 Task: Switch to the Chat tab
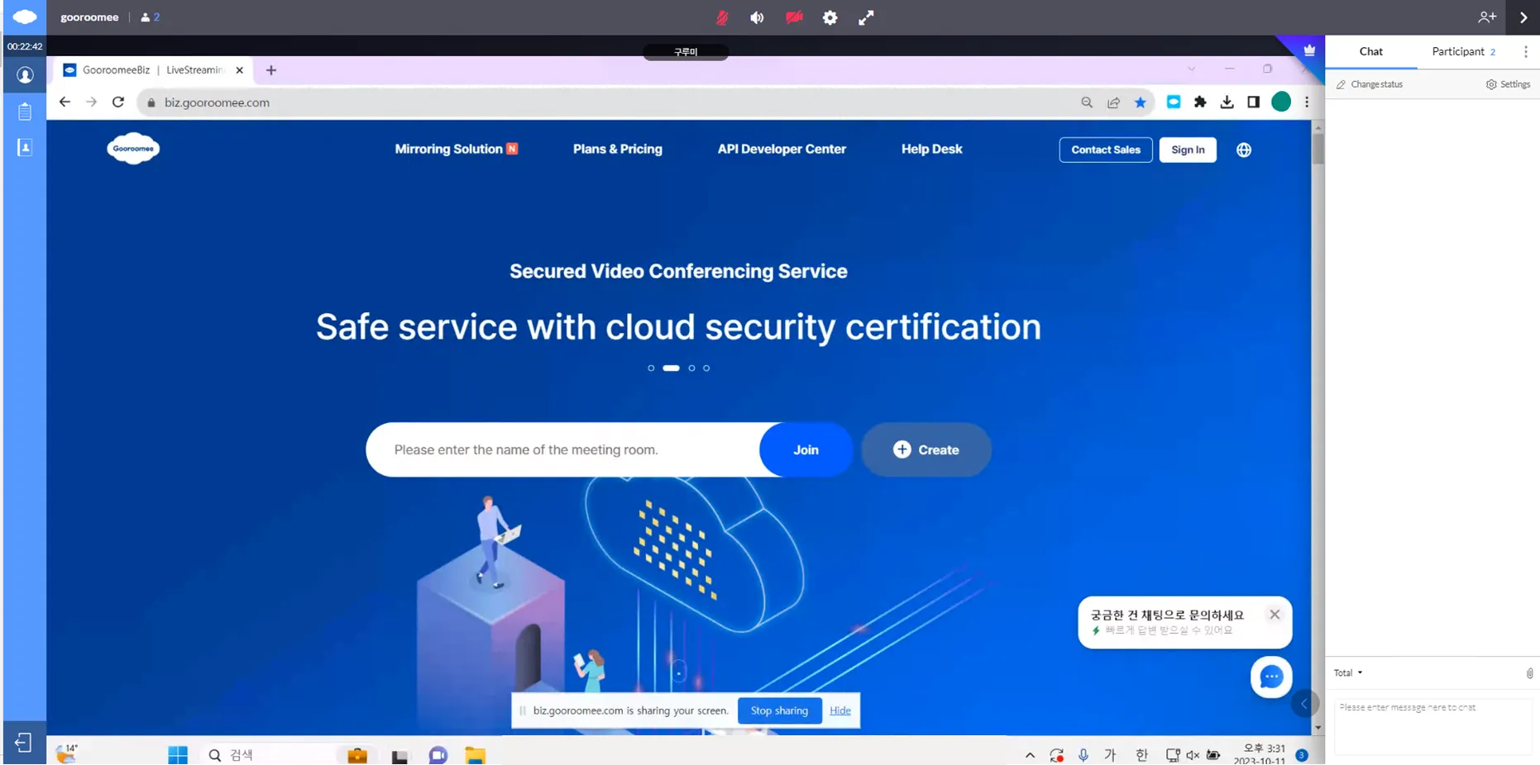pos(1370,51)
